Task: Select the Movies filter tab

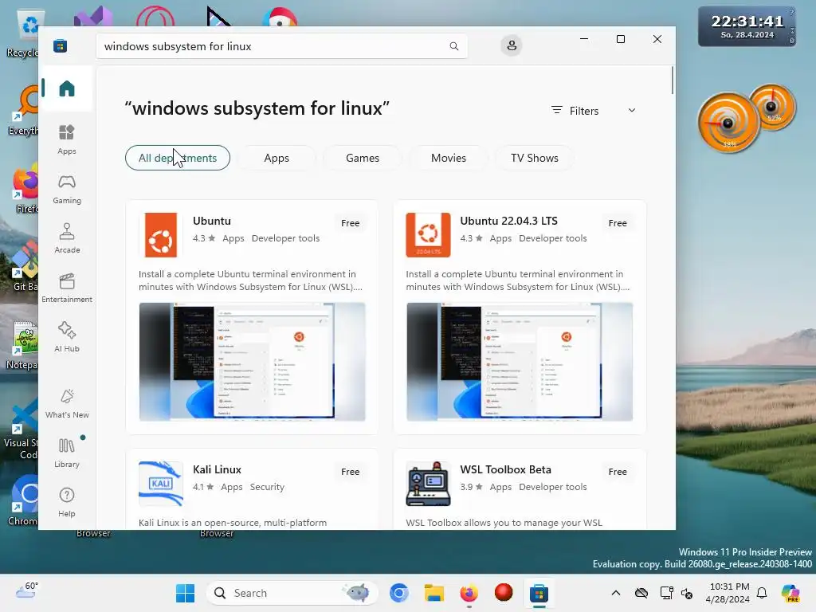Action: point(449,158)
